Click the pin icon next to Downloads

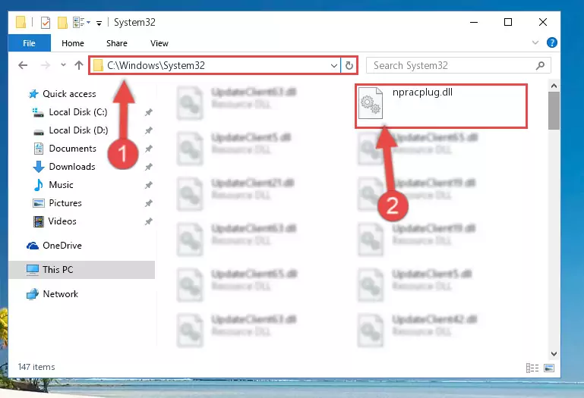click(x=148, y=167)
